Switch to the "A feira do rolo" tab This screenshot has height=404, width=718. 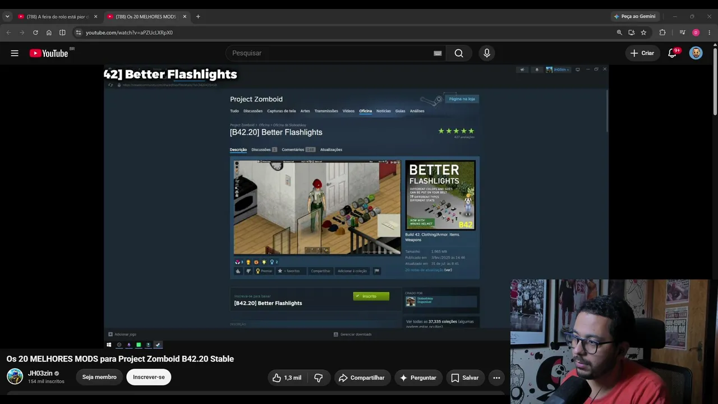click(58, 16)
